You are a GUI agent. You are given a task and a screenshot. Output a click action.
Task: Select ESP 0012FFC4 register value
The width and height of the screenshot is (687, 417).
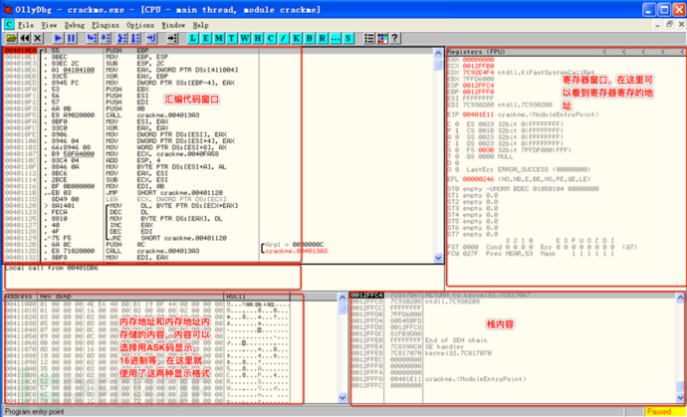(x=478, y=85)
